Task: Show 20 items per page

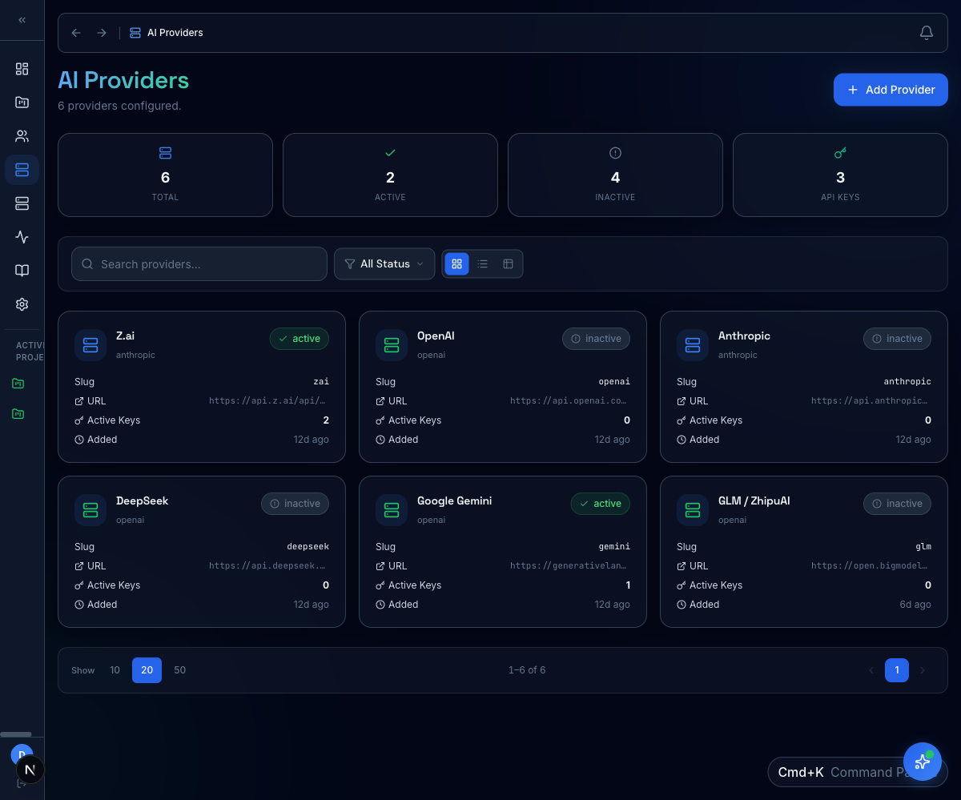Action: (147, 670)
